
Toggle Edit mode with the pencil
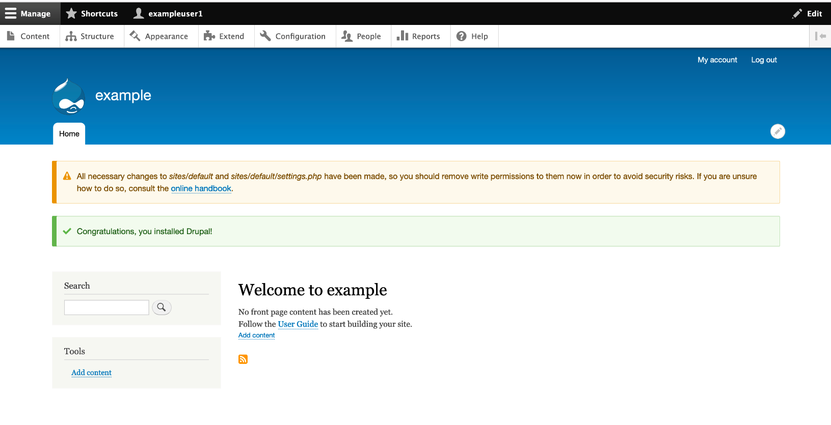(x=807, y=14)
